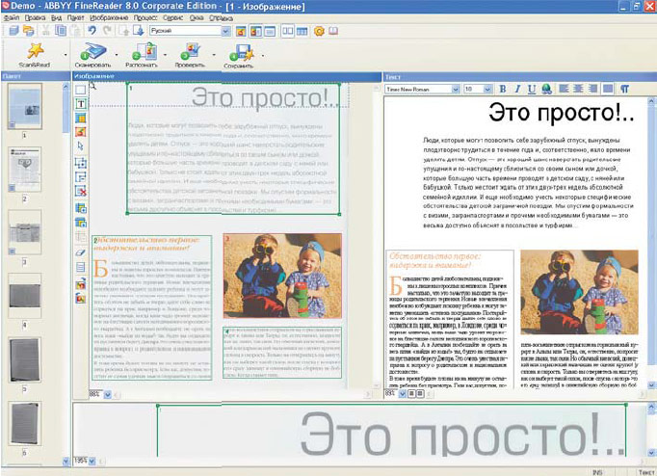Image resolution: width=657 pixels, height=476 pixels.
Task: Select add vertical table separator tool
Action: [81, 208]
